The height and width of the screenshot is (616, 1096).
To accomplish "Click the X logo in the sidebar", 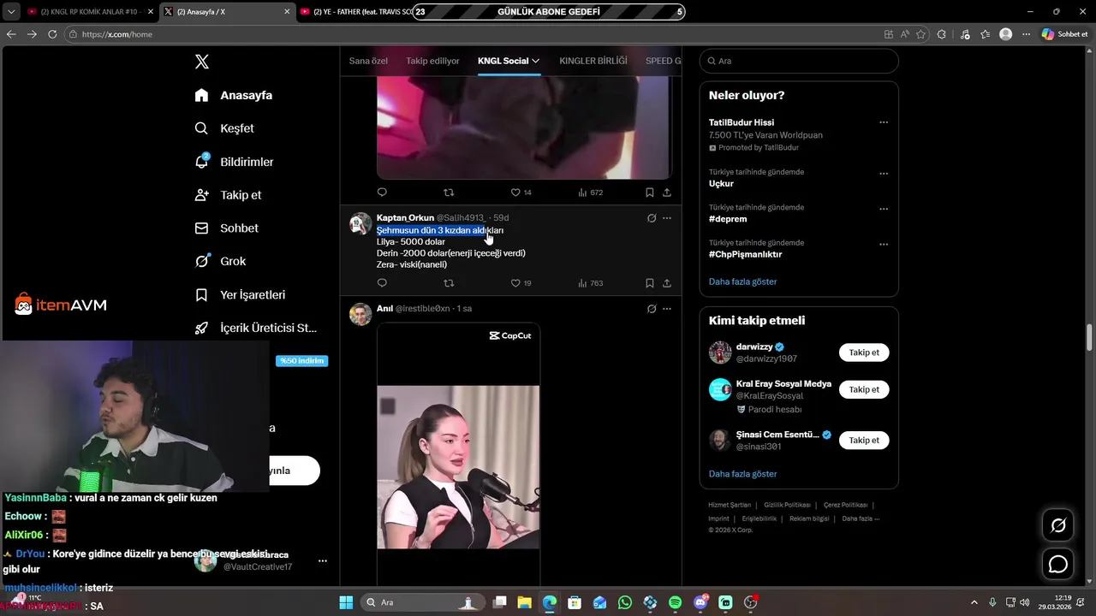I will 202,62.
